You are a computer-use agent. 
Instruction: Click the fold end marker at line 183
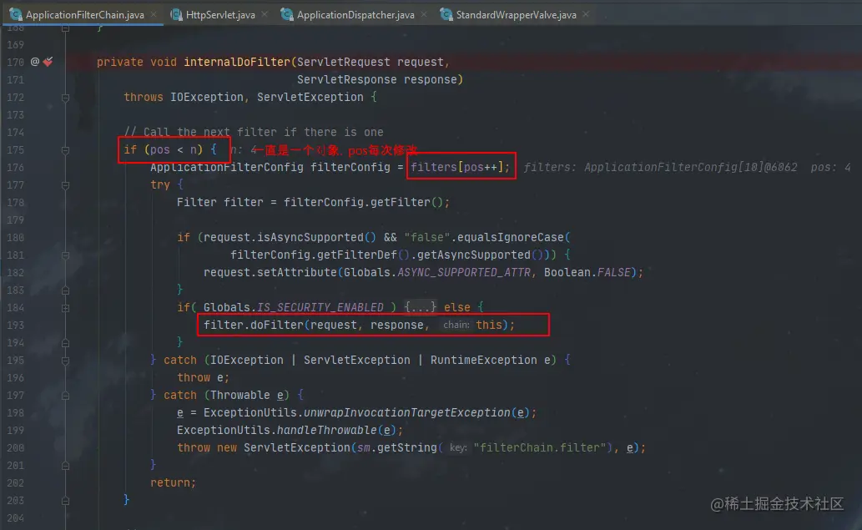click(x=65, y=290)
